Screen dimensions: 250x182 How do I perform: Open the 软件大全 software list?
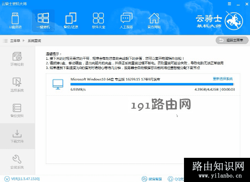click(99, 21)
